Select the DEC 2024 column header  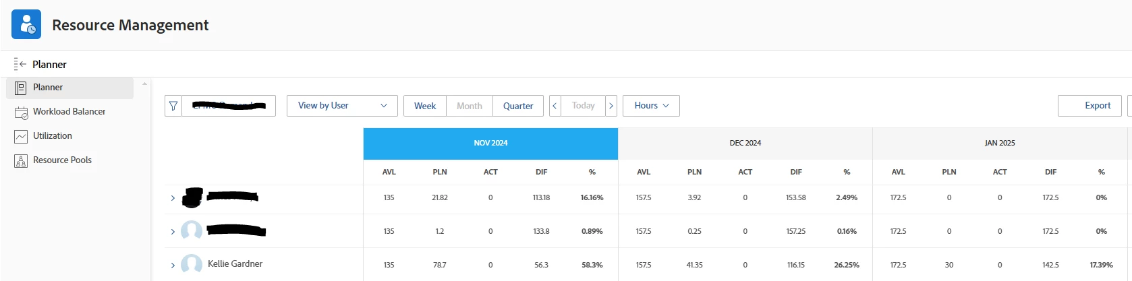point(745,144)
